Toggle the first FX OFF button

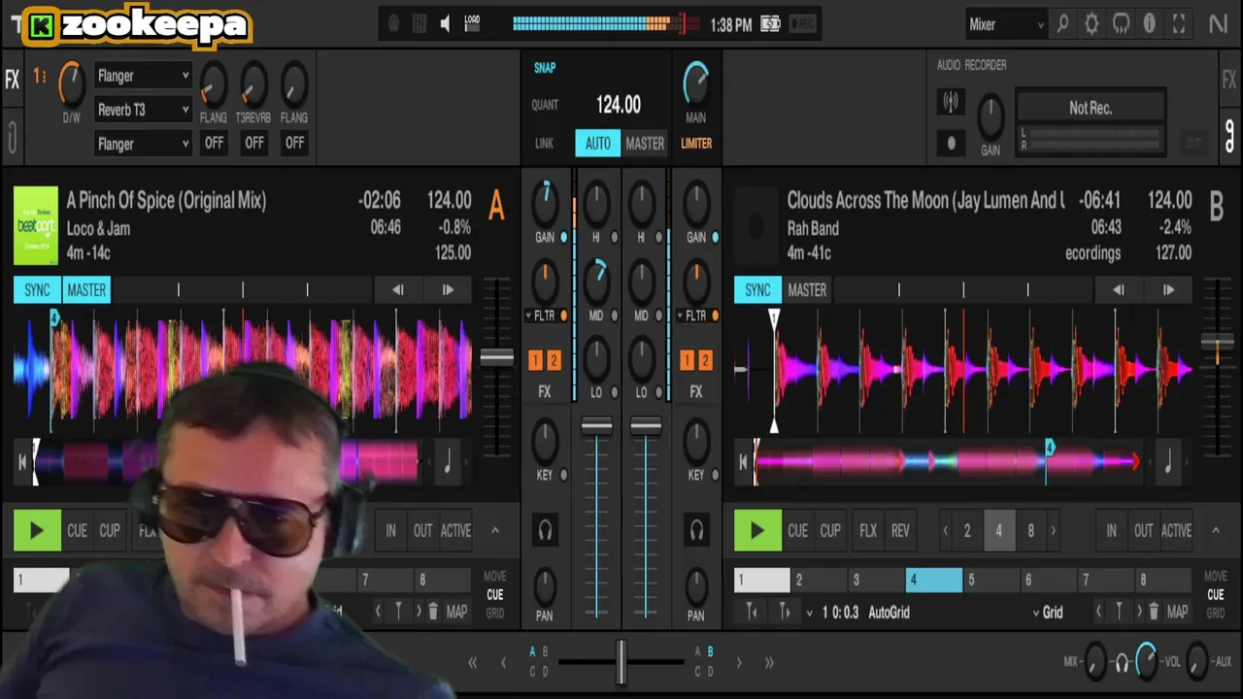pos(214,143)
